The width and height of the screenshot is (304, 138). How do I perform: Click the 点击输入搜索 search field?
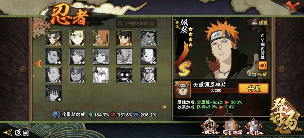tap(136, 24)
